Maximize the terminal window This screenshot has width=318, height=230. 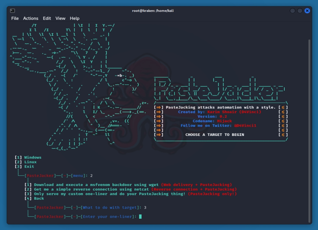click(300, 11)
